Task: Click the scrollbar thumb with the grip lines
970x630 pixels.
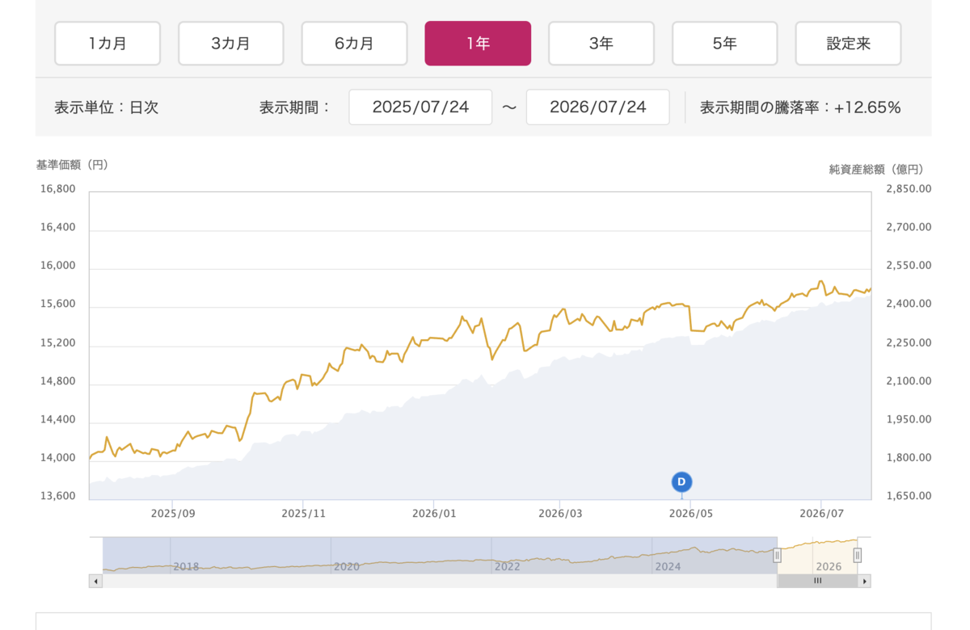Action: coord(817,581)
